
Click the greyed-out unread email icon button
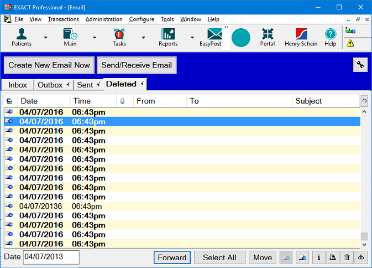(286, 257)
